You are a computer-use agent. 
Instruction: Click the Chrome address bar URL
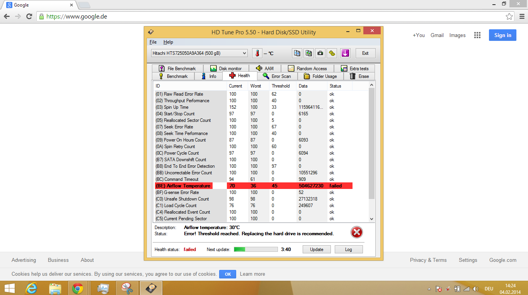(x=77, y=17)
